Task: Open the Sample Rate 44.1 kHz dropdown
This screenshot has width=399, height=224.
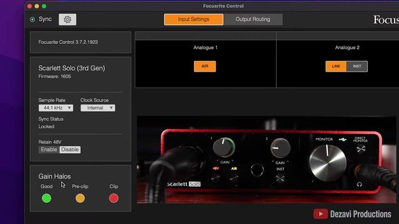Action: click(x=55, y=108)
